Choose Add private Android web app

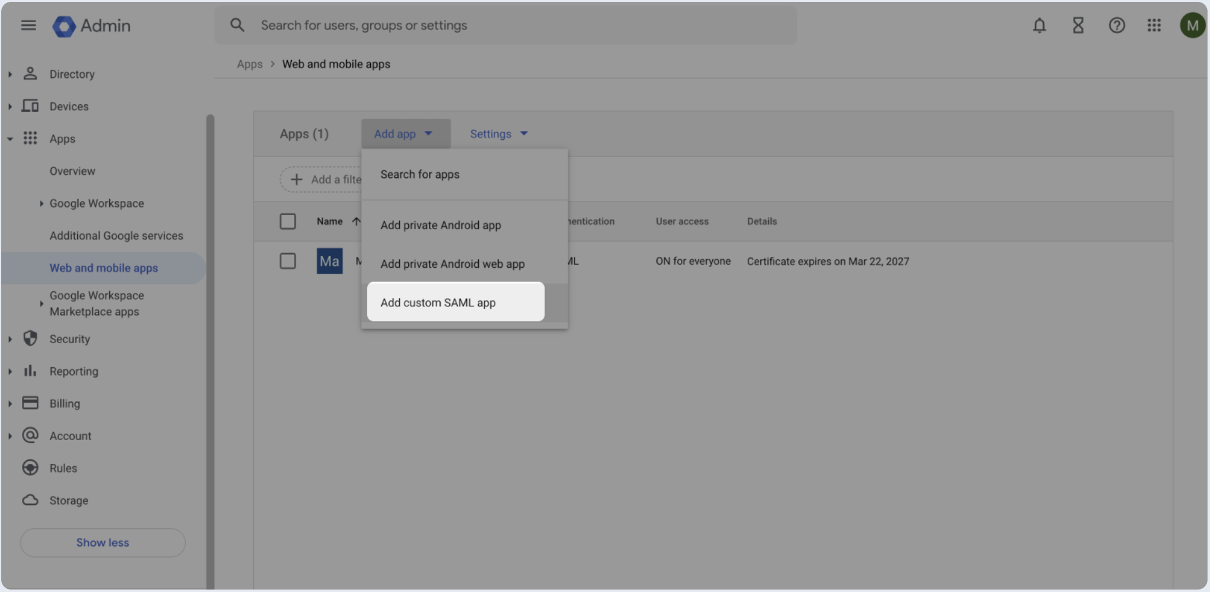452,264
